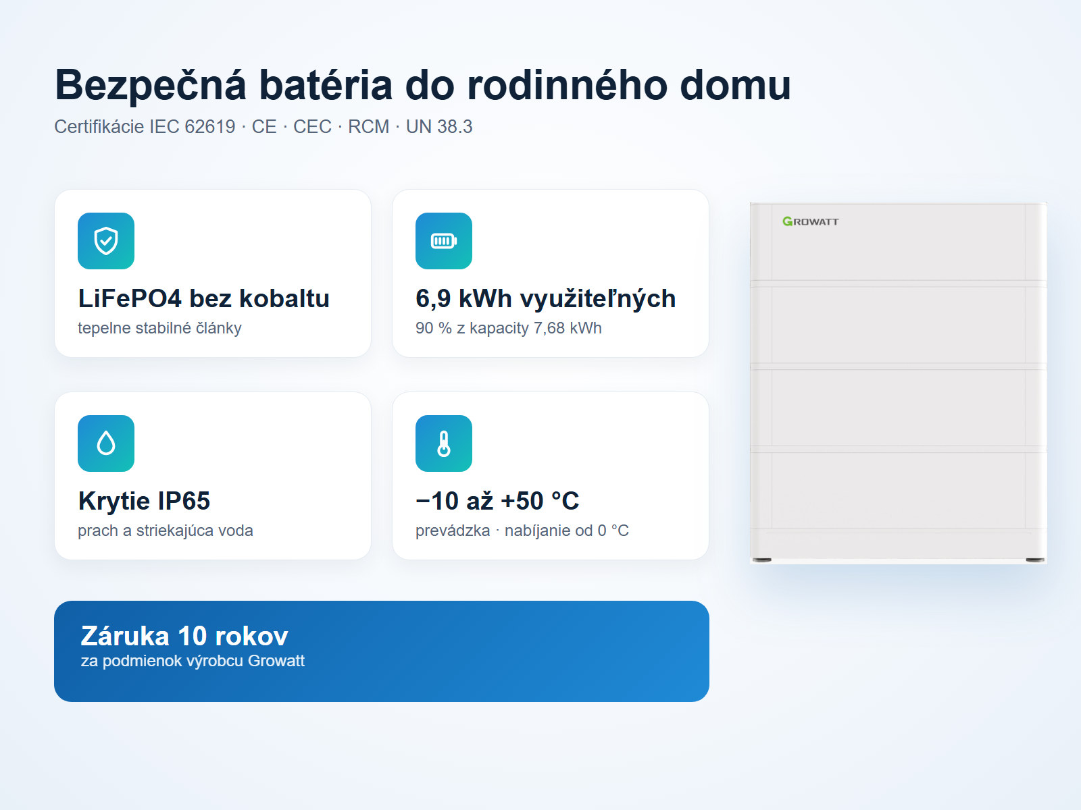
Task: Click the '−10 až +50 °C' title
Action: (x=497, y=501)
